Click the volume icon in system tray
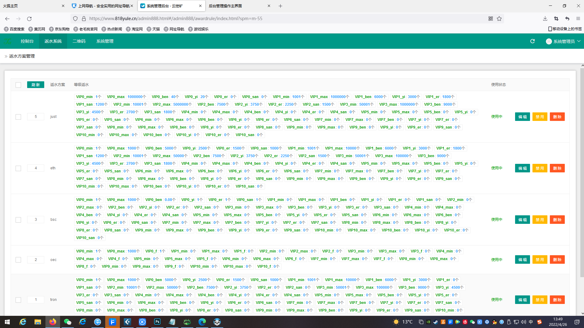This screenshot has width=584, height=328. pos(524,322)
